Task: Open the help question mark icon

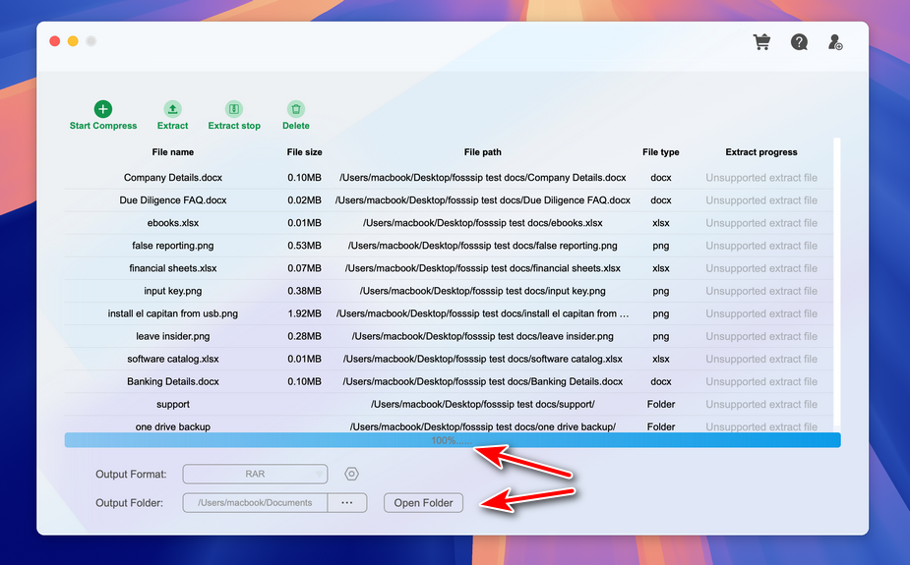Action: tap(799, 42)
